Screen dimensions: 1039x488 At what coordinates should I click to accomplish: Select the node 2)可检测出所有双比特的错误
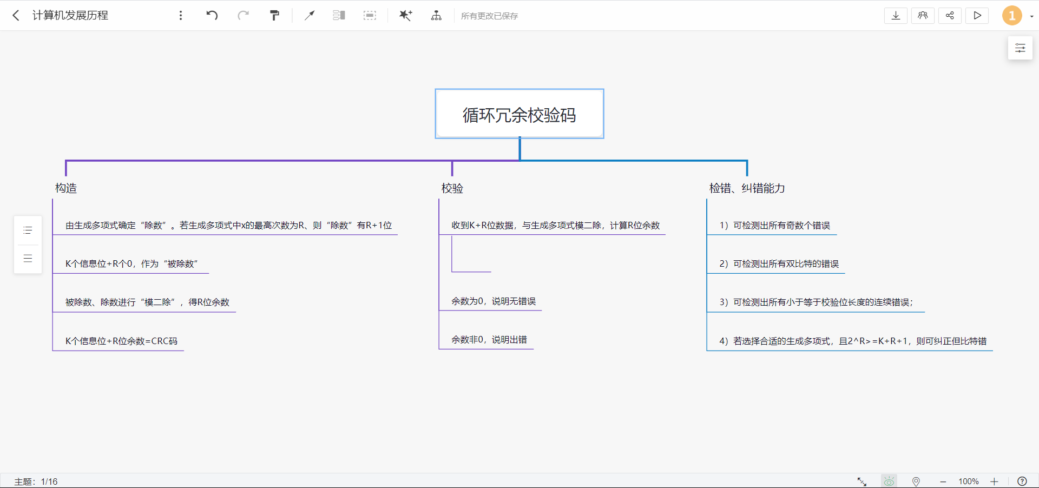(x=779, y=264)
